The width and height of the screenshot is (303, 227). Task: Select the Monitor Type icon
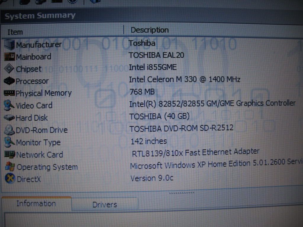pyautogui.click(x=9, y=142)
